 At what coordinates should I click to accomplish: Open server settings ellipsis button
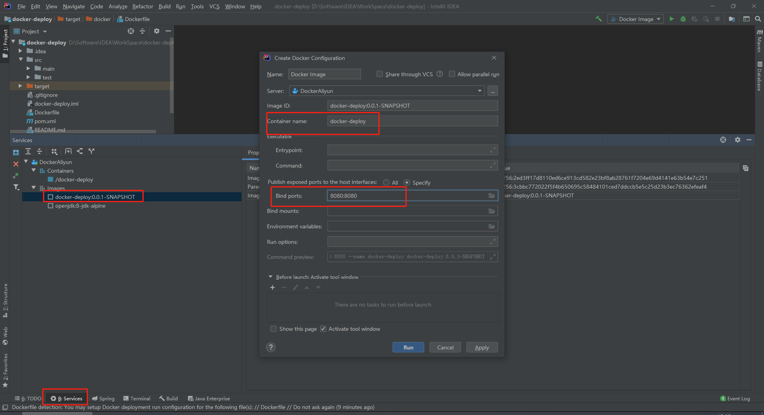(493, 91)
